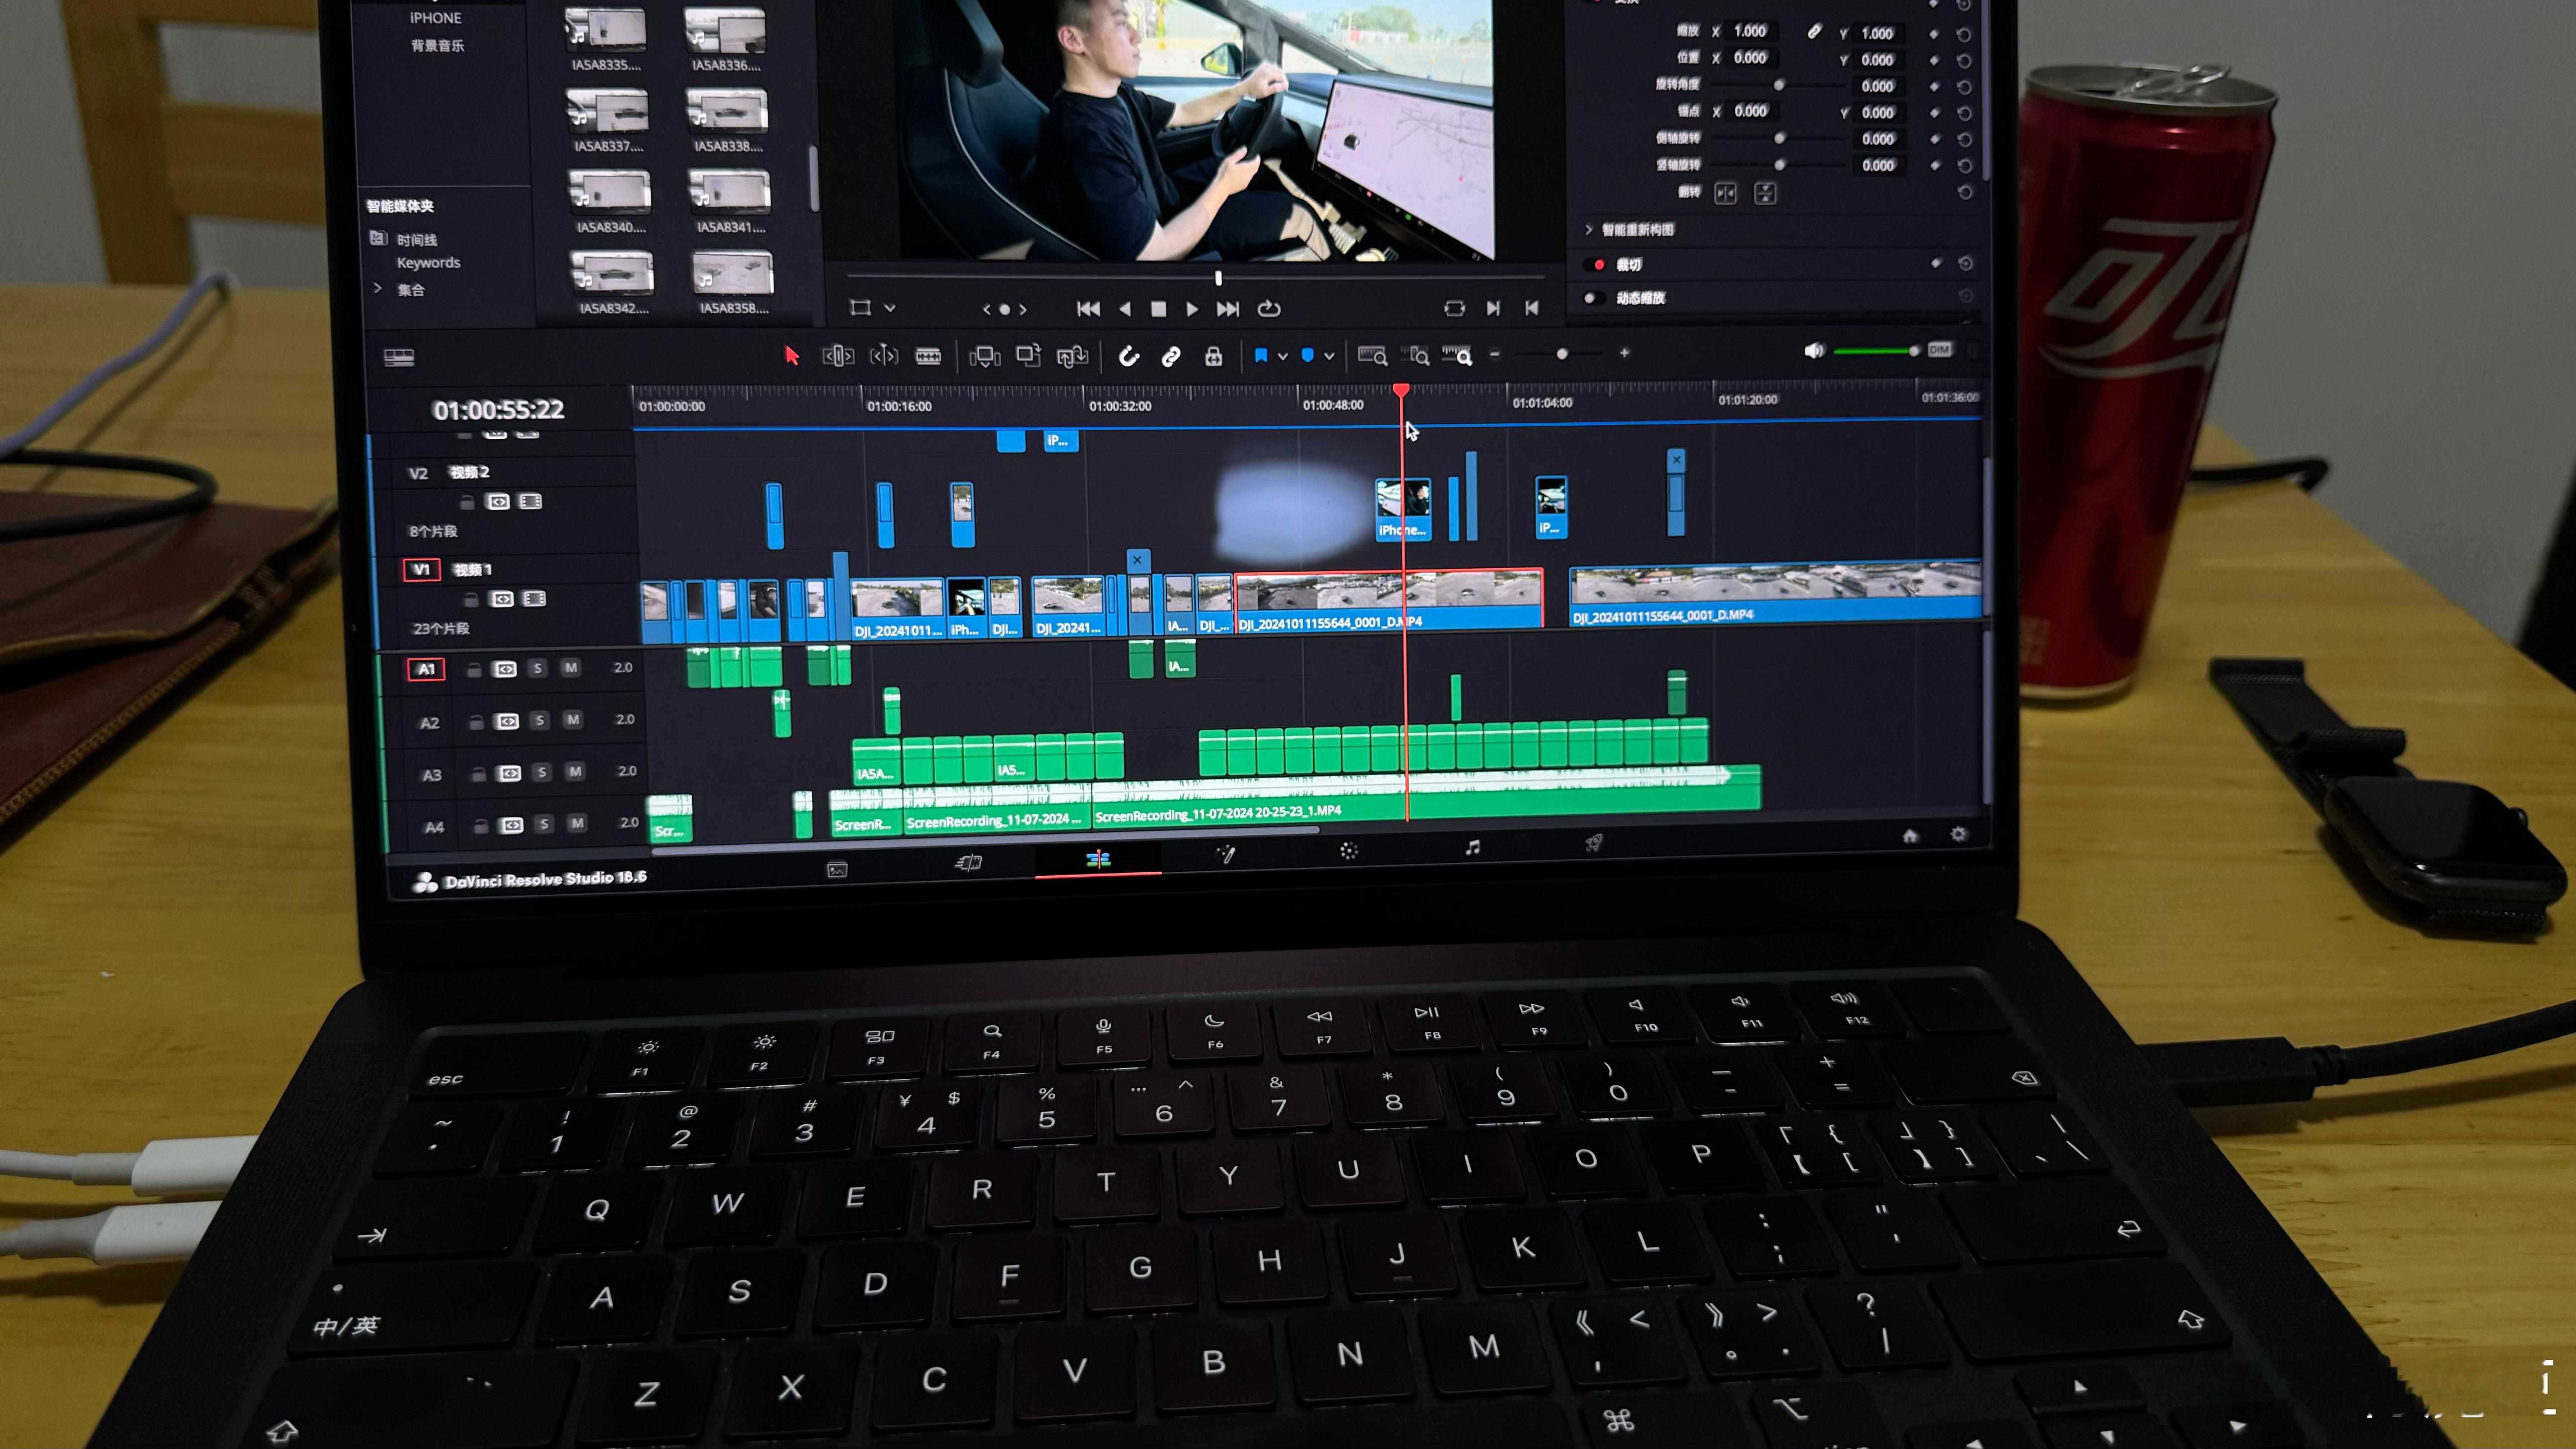Viewport: 2576px width, 1449px height.
Task: Jump to last frame in viewer
Action: click(x=1228, y=309)
